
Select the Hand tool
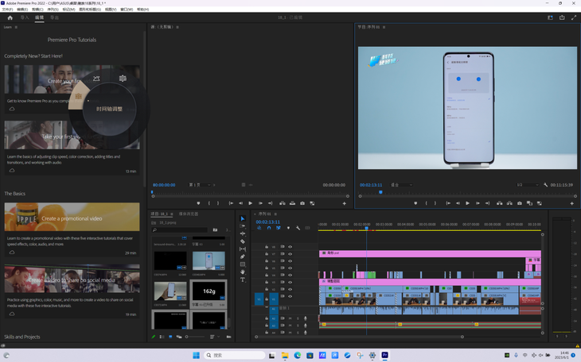tap(243, 272)
